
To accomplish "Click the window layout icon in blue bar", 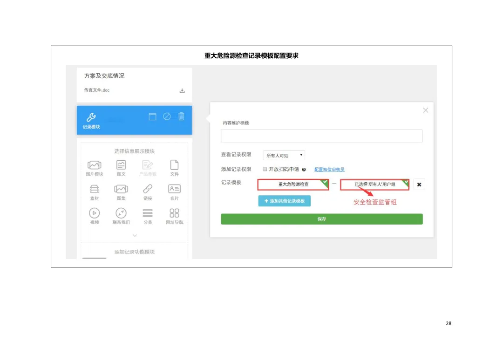I will click(x=152, y=116).
